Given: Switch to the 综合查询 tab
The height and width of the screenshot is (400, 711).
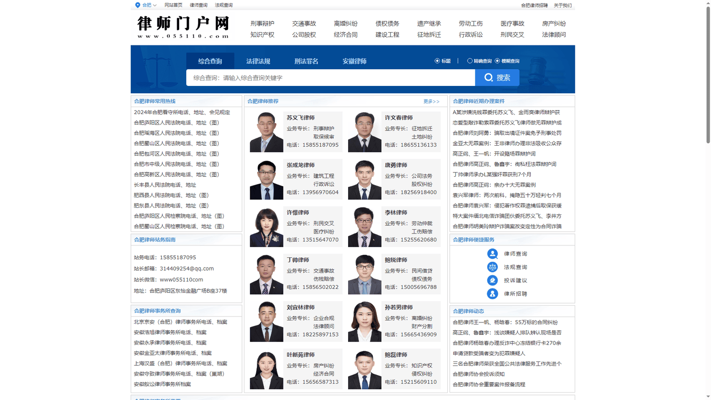Looking at the screenshot, I should [210, 61].
